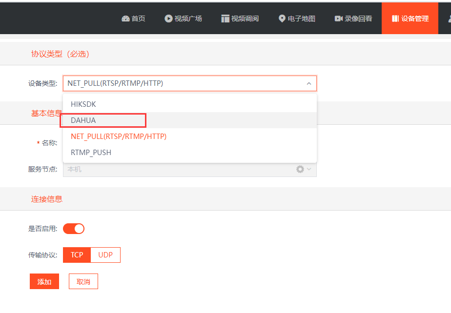Expand the 服务节点 dropdown chevron

[x=309, y=169]
